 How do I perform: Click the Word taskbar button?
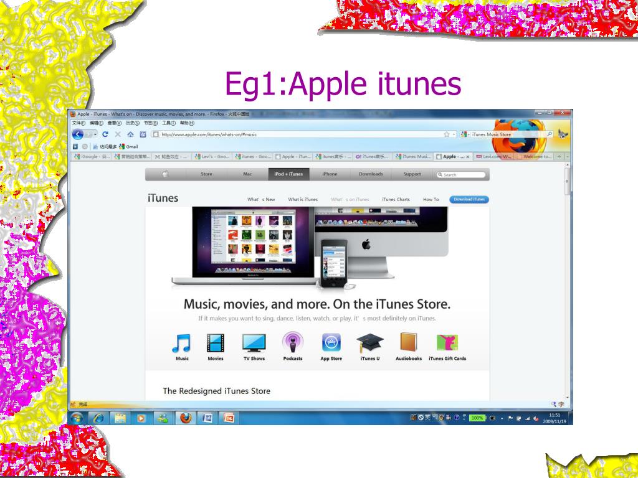click(x=207, y=418)
